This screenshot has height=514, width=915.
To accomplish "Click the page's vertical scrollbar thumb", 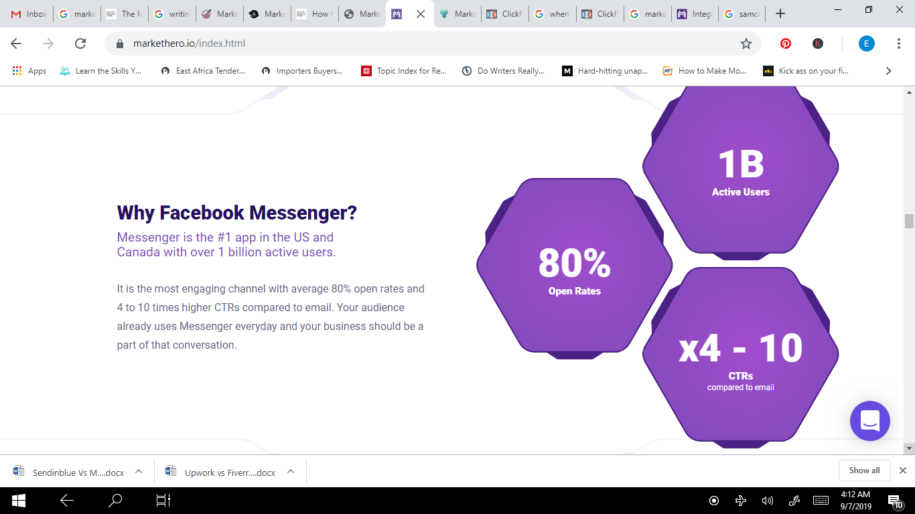I will pos(909,221).
